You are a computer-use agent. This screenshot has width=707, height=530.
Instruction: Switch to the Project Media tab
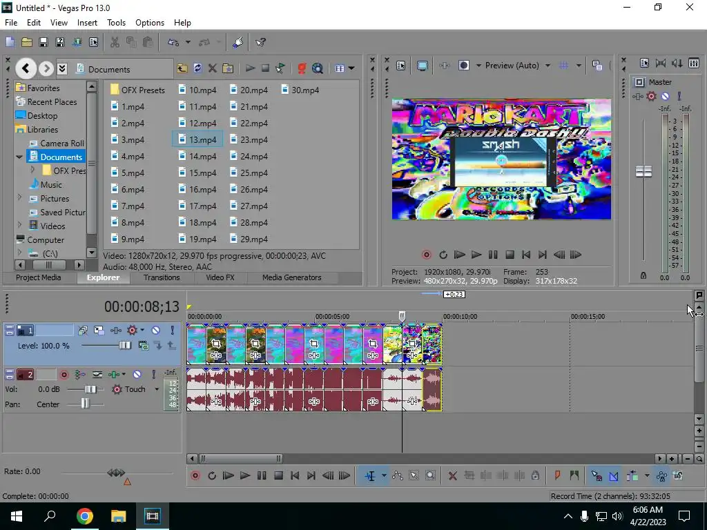(x=39, y=277)
